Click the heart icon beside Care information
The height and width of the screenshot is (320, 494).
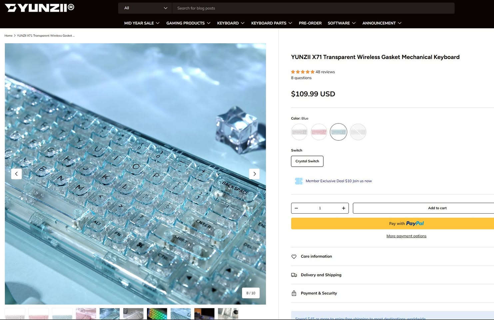pos(294,257)
